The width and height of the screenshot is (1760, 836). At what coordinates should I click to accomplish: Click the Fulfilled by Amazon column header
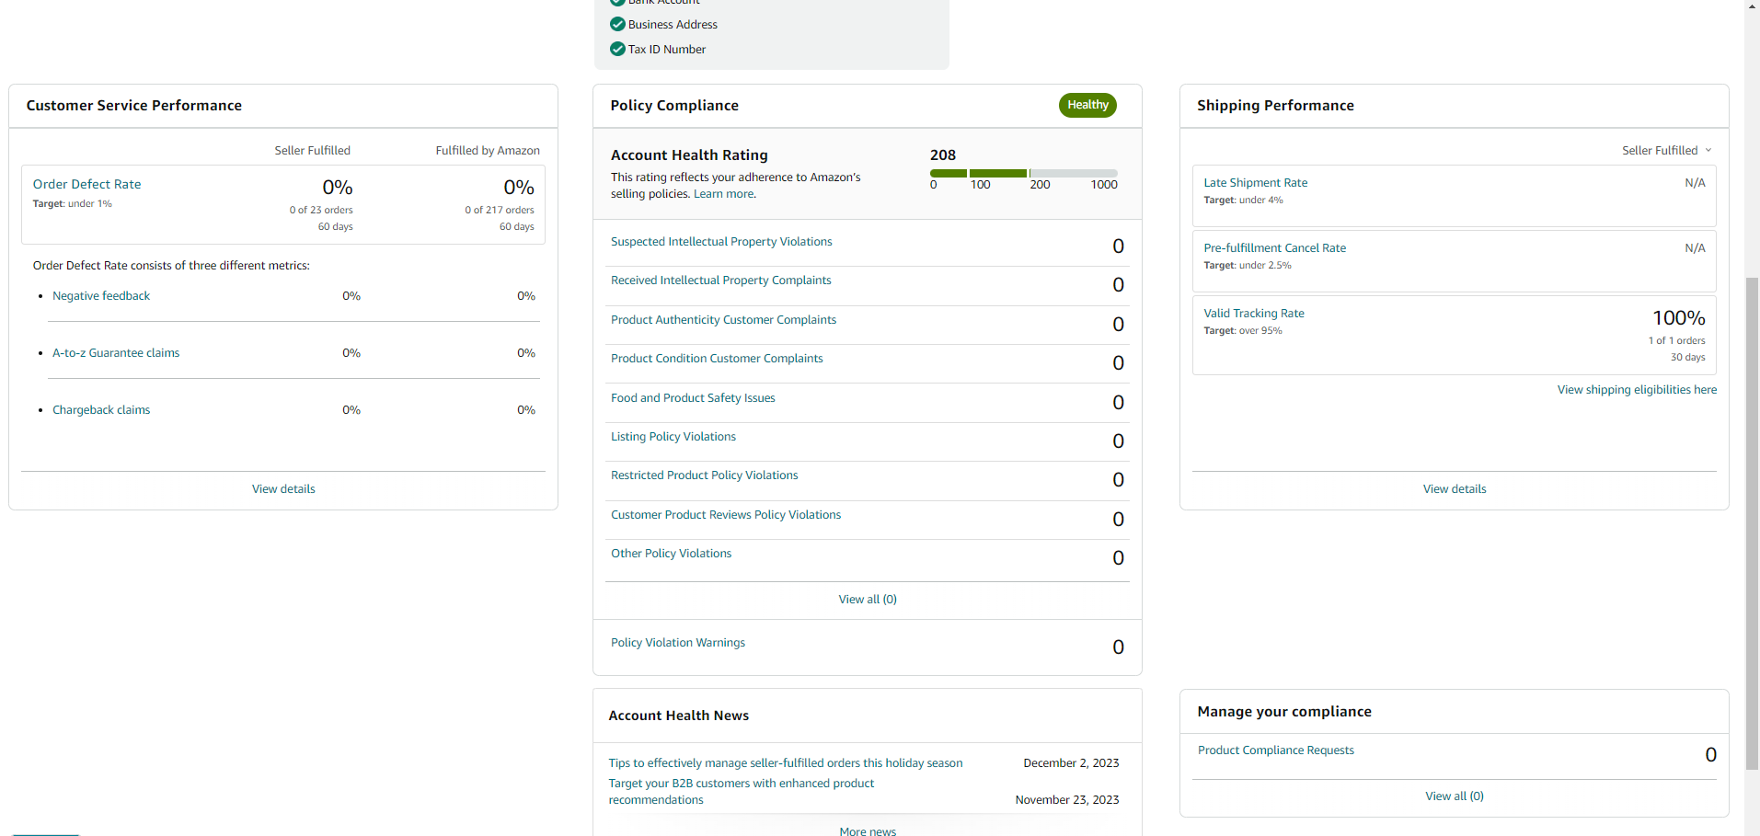click(488, 150)
